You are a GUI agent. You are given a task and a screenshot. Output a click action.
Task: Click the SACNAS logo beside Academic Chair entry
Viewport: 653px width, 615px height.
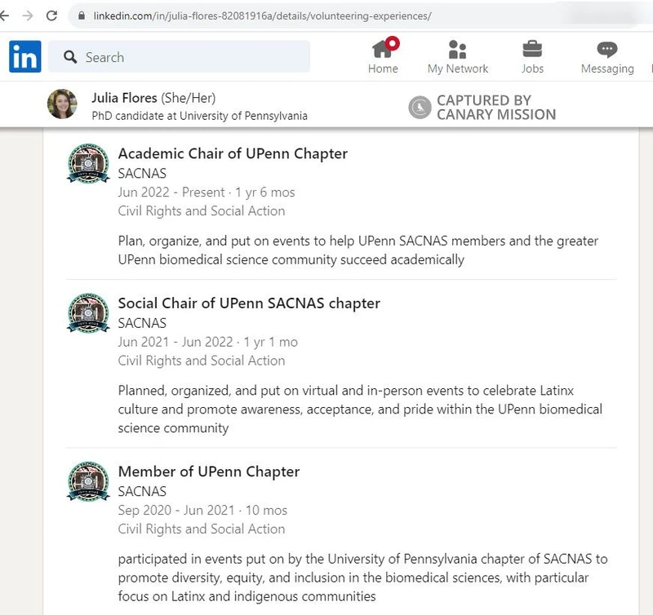pos(87,163)
